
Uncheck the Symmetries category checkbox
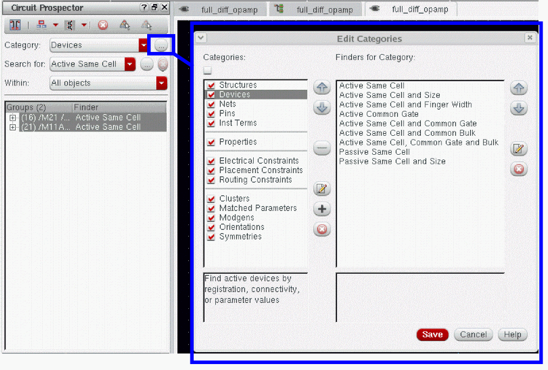coord(211,237)
